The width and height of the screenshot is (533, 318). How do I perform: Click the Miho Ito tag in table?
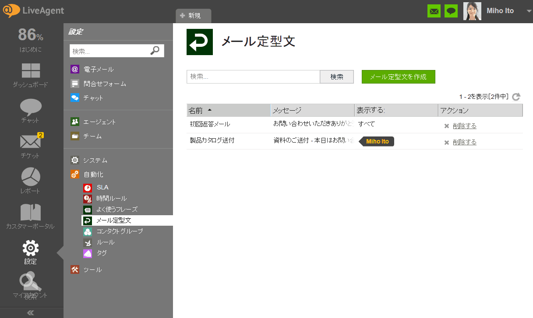pos(377,141)
